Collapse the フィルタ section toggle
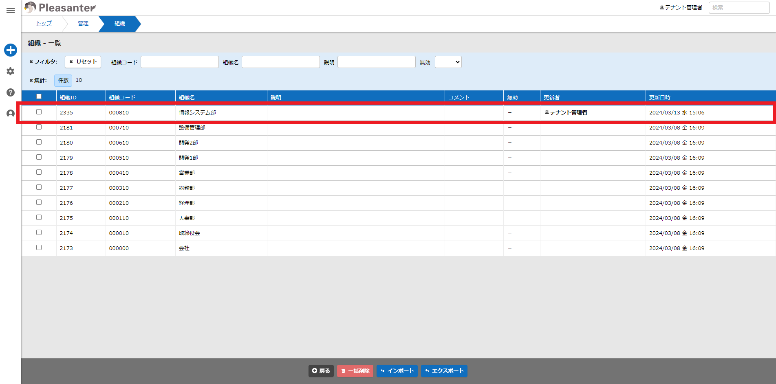This screenshot has width=776, height=384. [x=43, y=62]
